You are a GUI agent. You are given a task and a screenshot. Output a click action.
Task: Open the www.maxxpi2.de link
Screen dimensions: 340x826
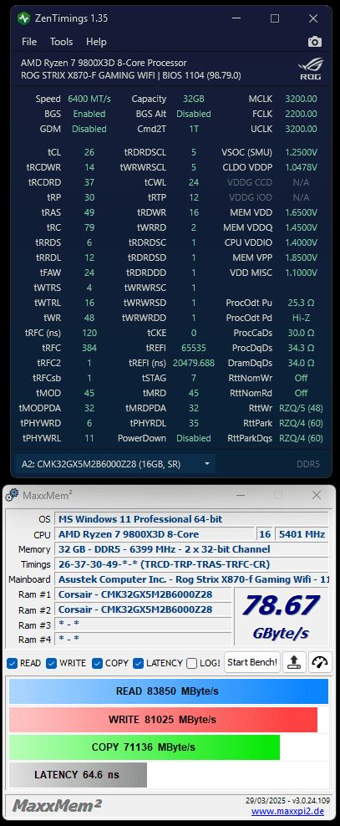click(287, 811)
